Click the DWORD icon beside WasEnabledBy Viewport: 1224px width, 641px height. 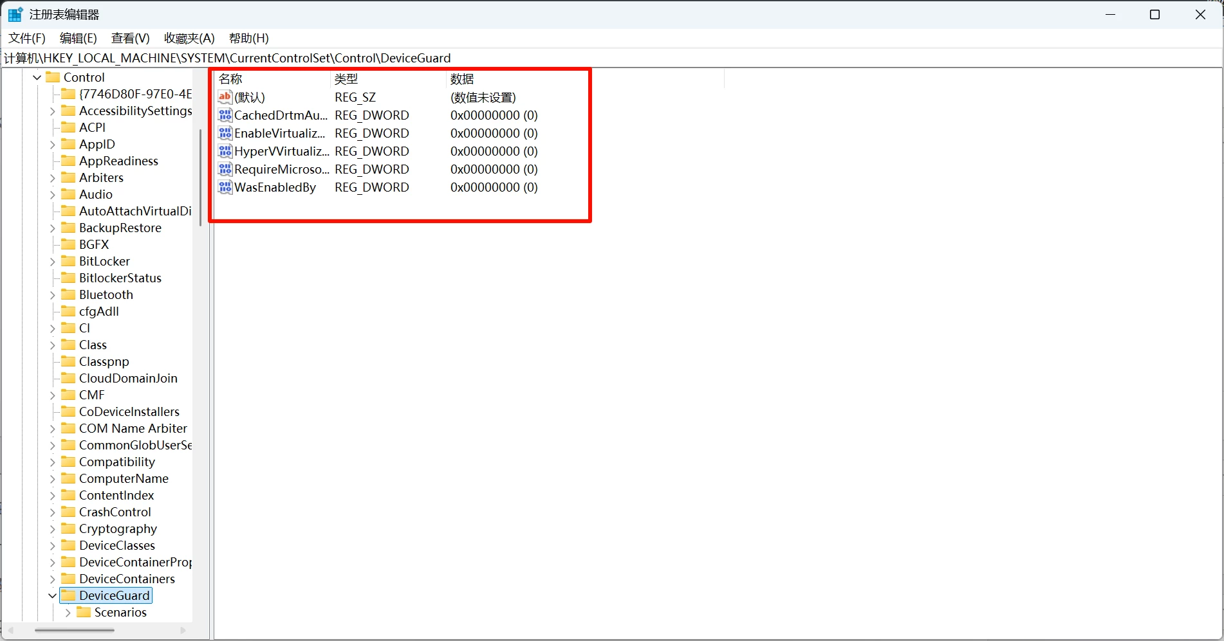pyautogui.click(x=225, y=187)
